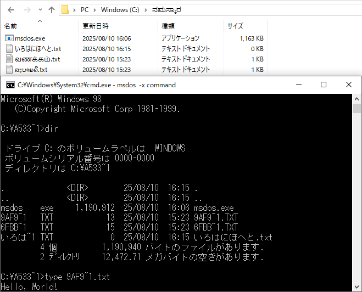This screenshot has width=362, height=292.
Task: Close the cmd.exe console window
Action: (349, 85)
